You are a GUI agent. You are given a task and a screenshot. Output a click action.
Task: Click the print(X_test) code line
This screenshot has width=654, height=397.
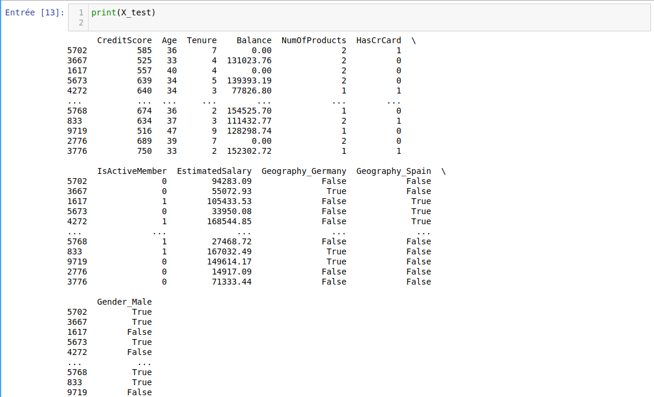(x=124, y=12)
